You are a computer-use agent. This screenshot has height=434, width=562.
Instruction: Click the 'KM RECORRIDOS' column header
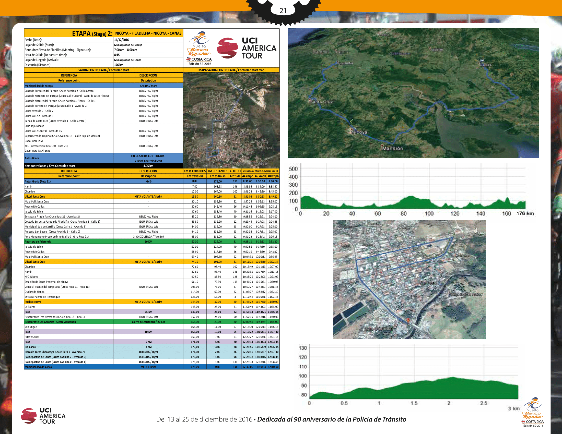click(195, 171)
